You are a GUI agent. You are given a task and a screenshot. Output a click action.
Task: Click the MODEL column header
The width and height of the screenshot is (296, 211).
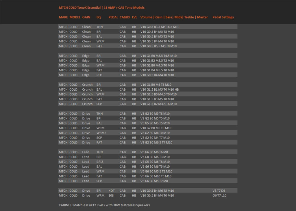(x=75, y=17)
